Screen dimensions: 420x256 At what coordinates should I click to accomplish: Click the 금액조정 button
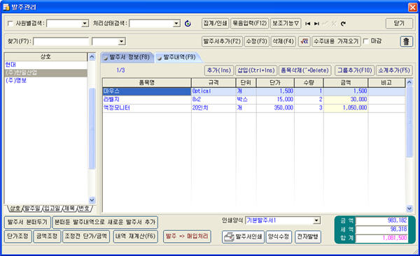tap(47, 236)
